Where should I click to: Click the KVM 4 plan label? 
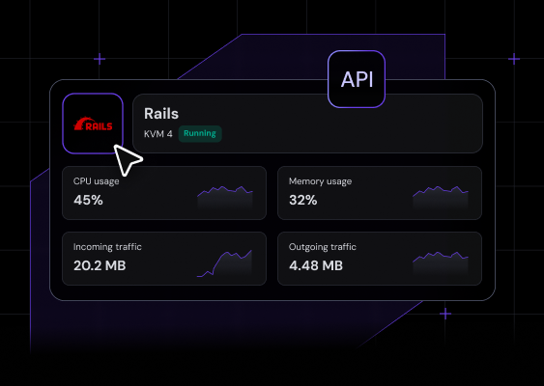pos(158,134)
